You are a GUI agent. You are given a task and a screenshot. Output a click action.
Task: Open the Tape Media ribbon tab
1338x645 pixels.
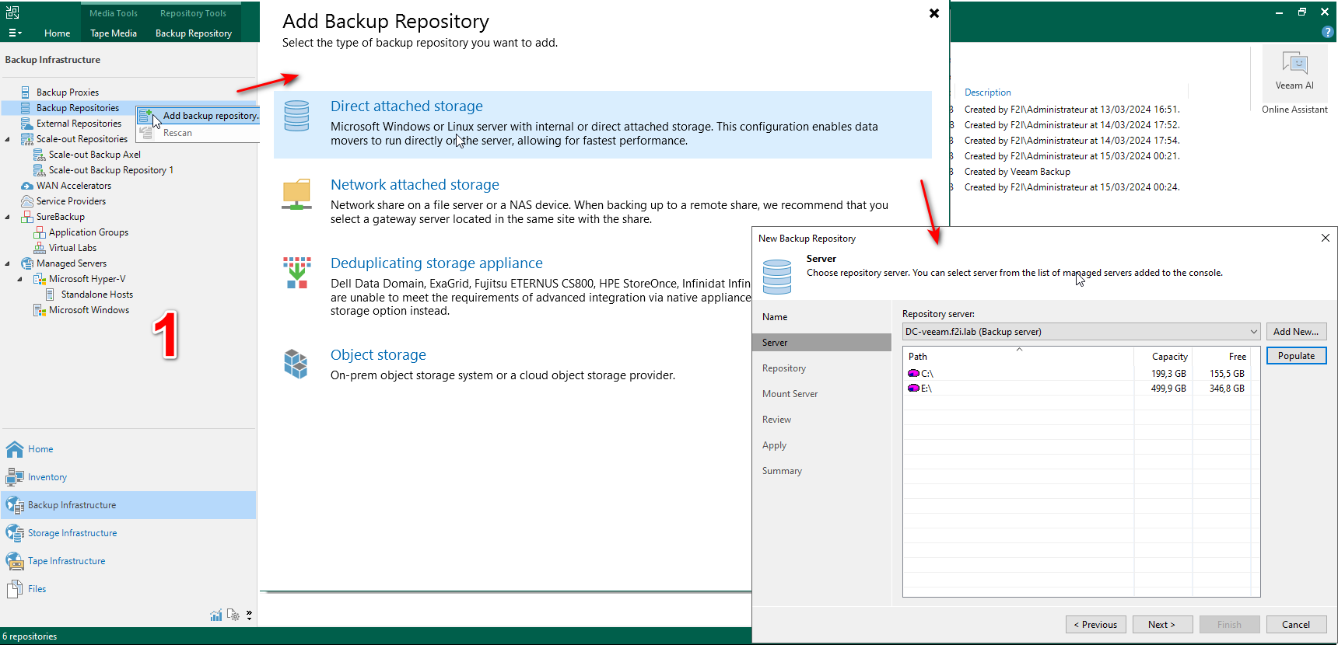coord(114,33)
